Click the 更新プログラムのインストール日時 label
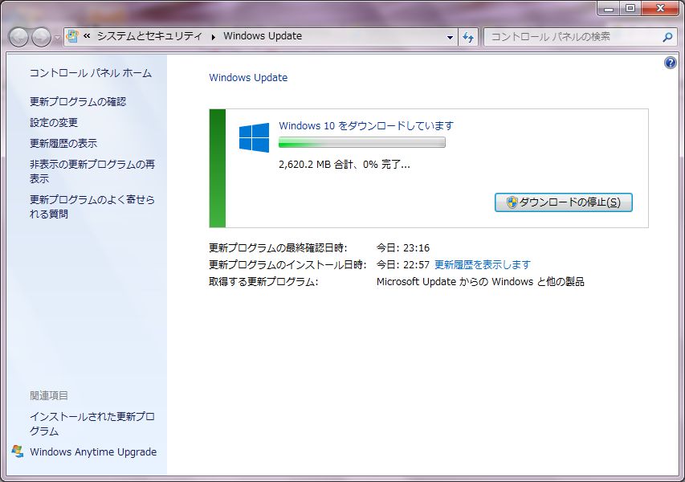This screenshot has width=685, height=482. [287, 265]
